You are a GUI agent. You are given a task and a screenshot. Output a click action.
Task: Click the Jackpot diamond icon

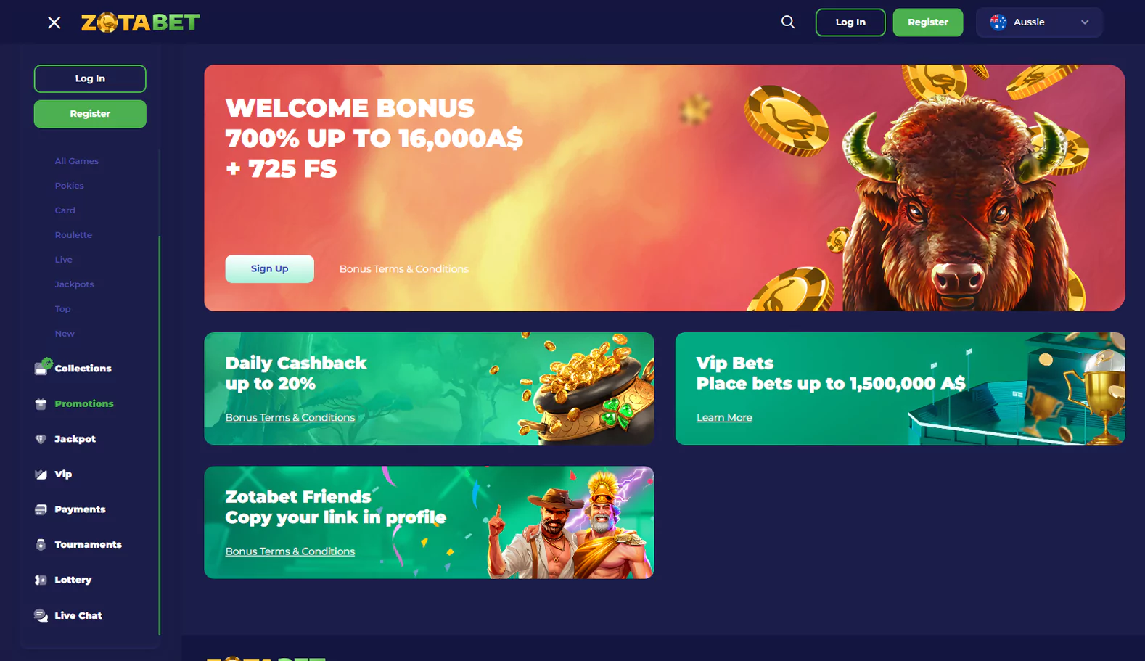point(41,439)
